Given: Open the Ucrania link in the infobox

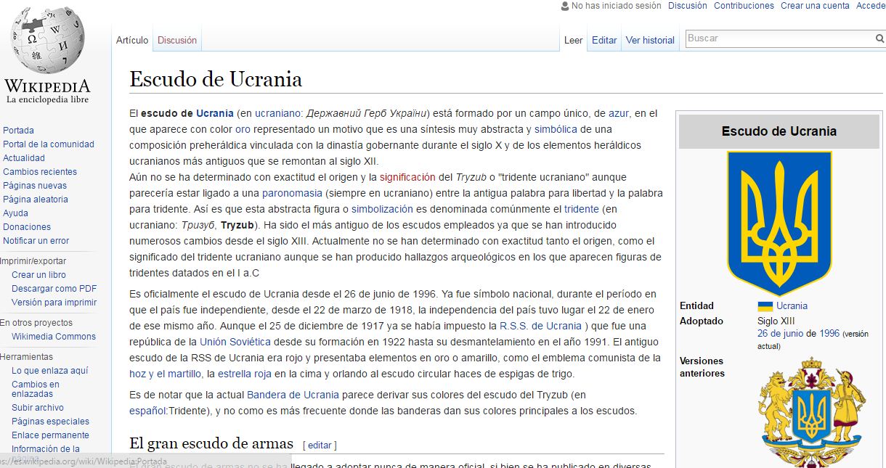Looking at the screenshot, I should 792,306.
